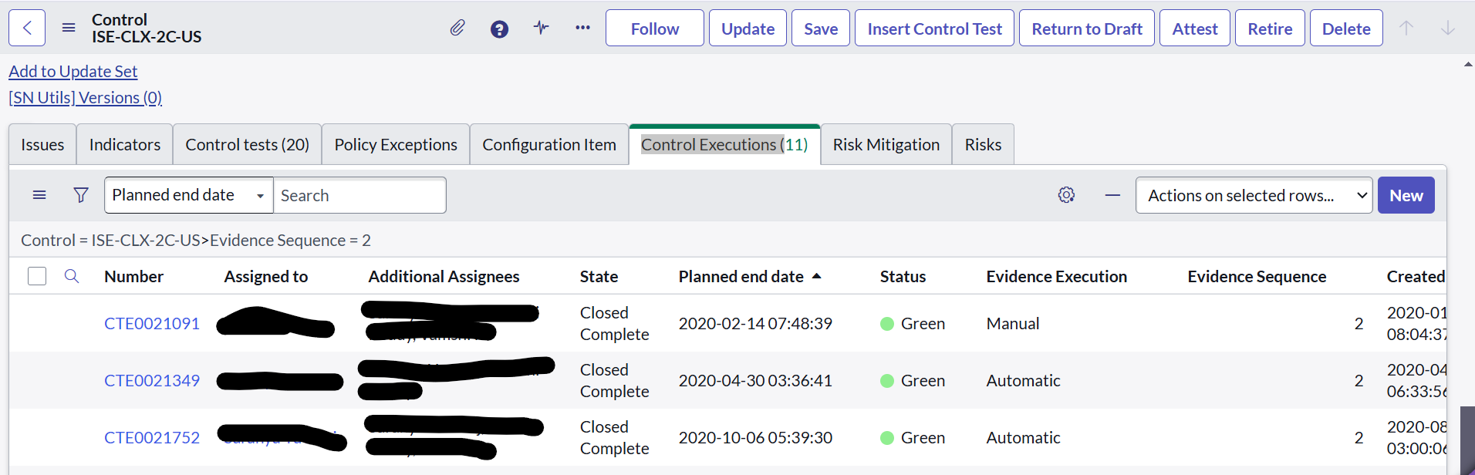The width and height of the screenshot is (1475, 475).
Task: Open the Risk Mitigation tab
Action: click(886, 144)
